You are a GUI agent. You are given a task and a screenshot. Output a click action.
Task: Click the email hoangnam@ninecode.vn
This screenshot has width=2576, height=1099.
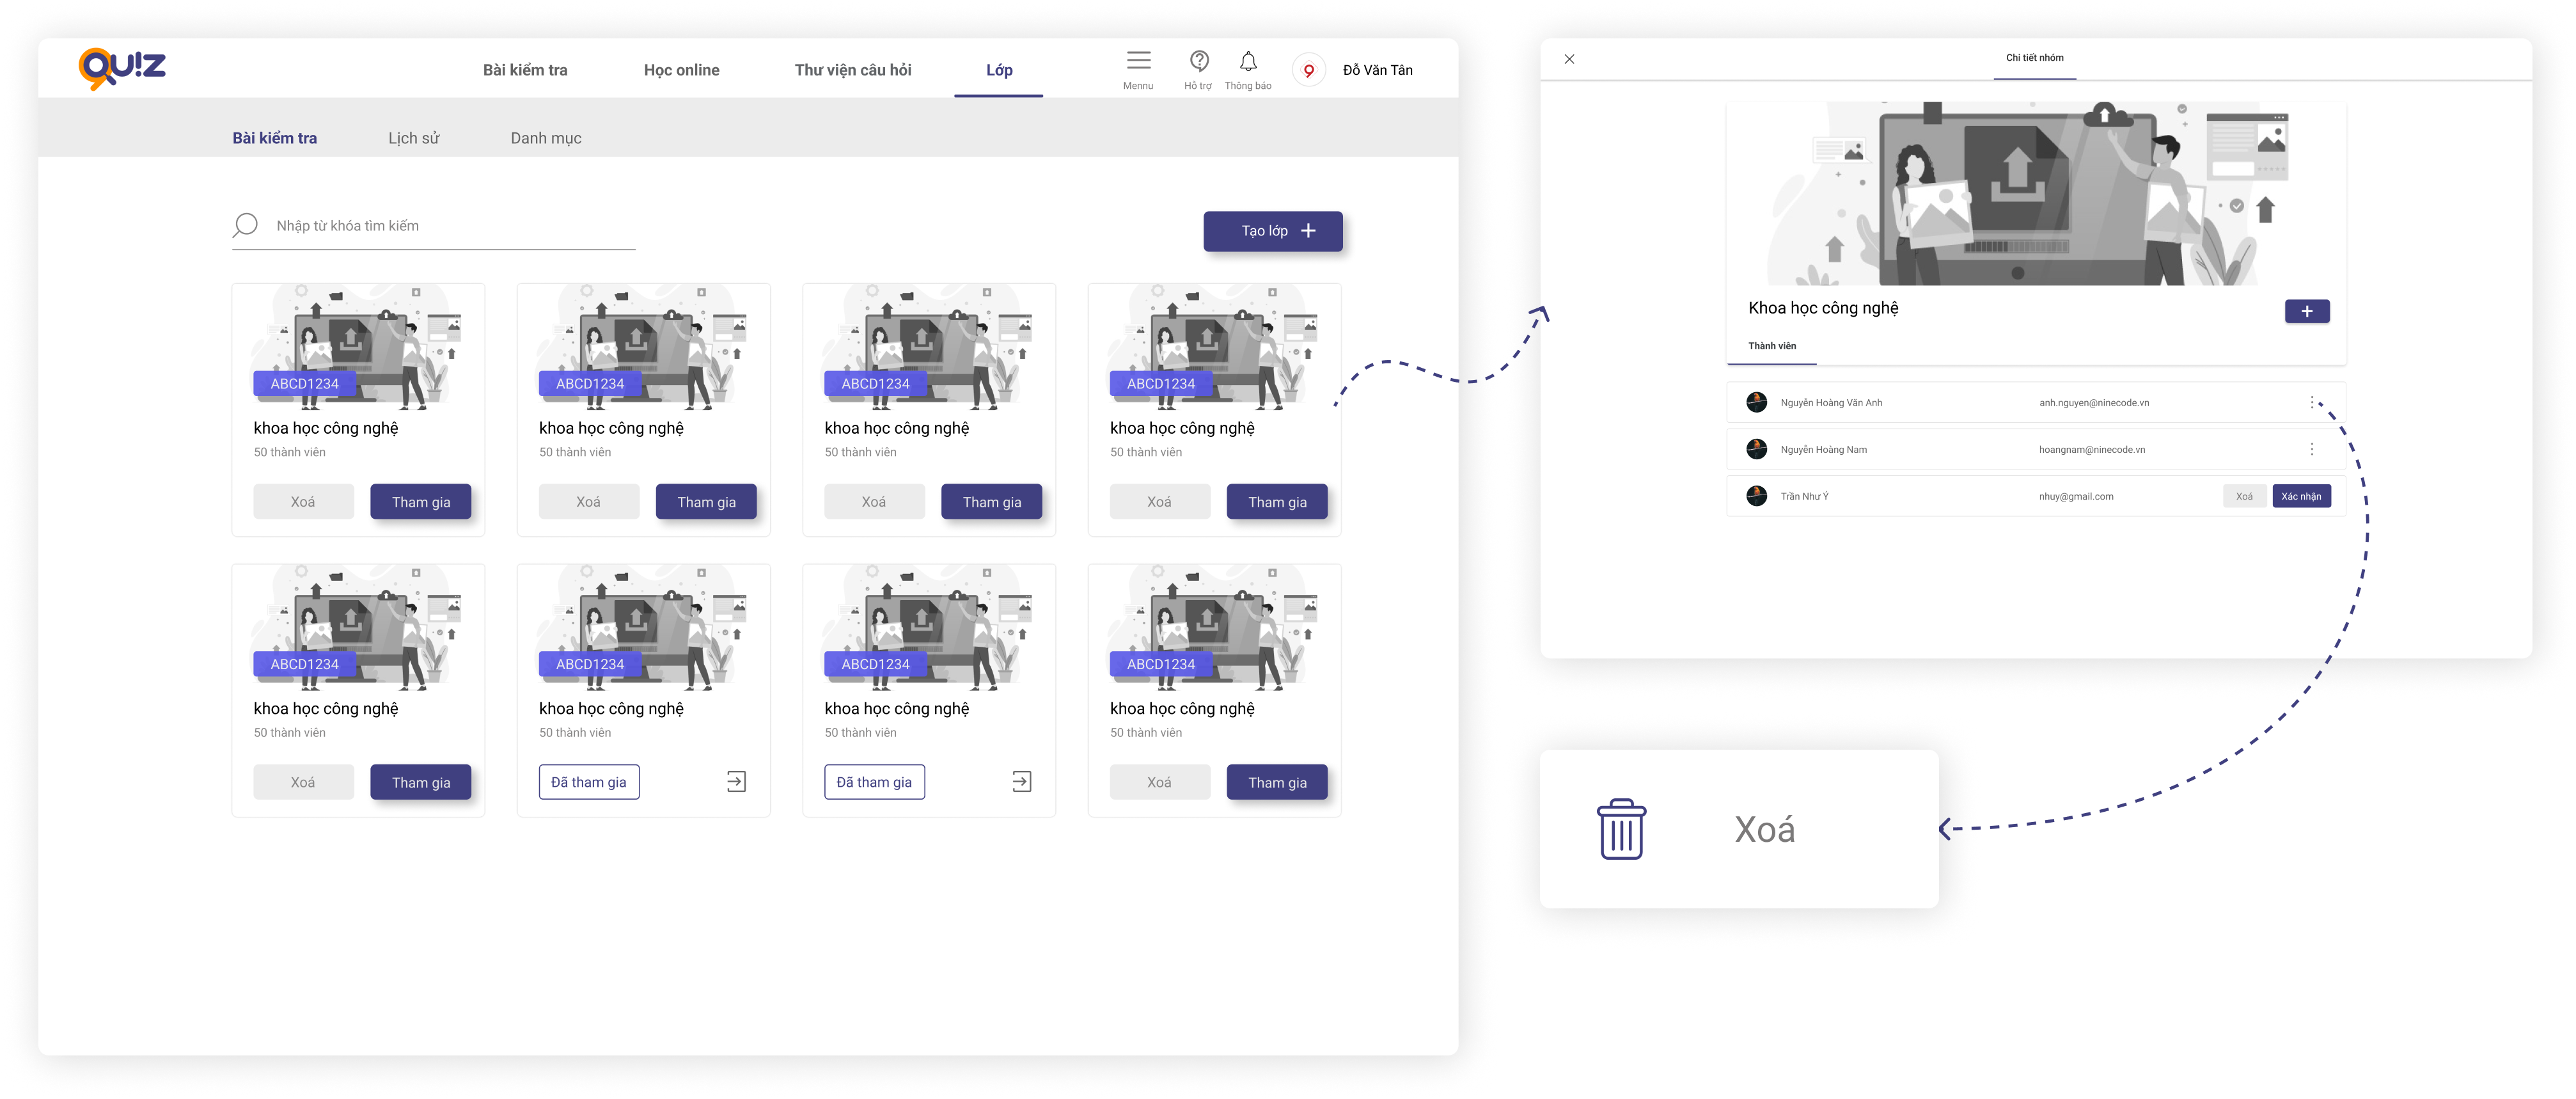2091,450
